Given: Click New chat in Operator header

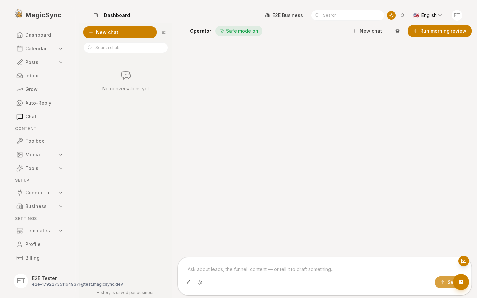Looking at the screenshot, I should [x=367, y=31].
